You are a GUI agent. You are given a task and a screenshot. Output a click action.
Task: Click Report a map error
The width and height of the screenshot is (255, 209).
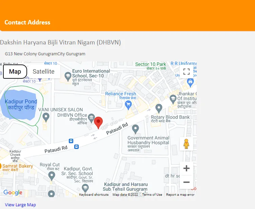pyautogui.click(x=180, y=195)
